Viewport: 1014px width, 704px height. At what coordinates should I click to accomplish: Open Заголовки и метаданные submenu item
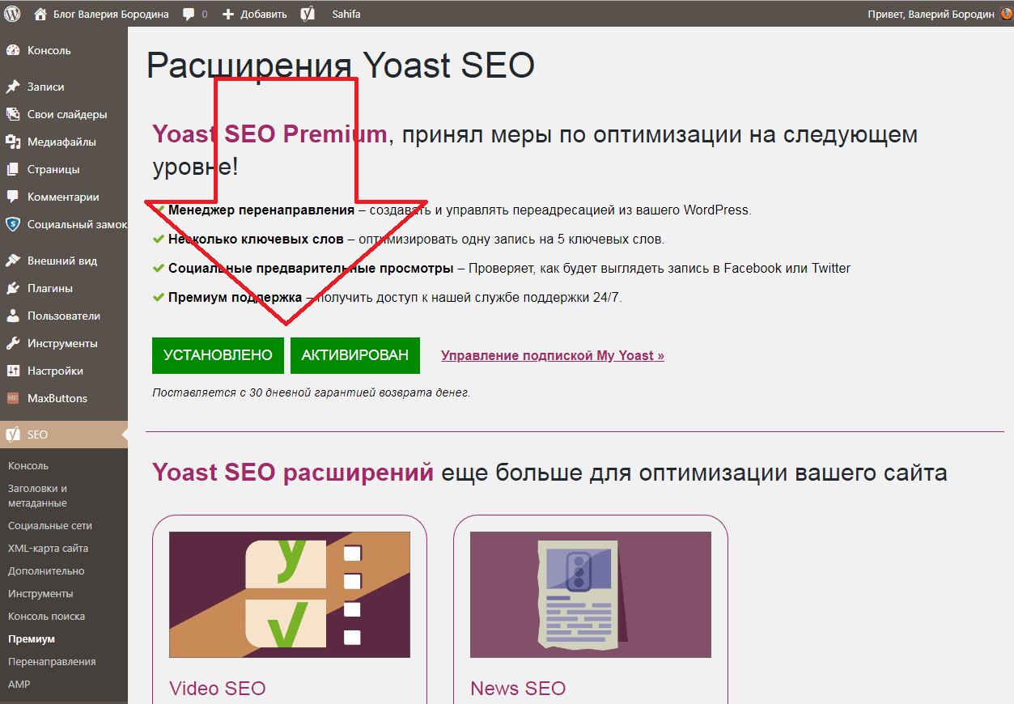point(37,495)
